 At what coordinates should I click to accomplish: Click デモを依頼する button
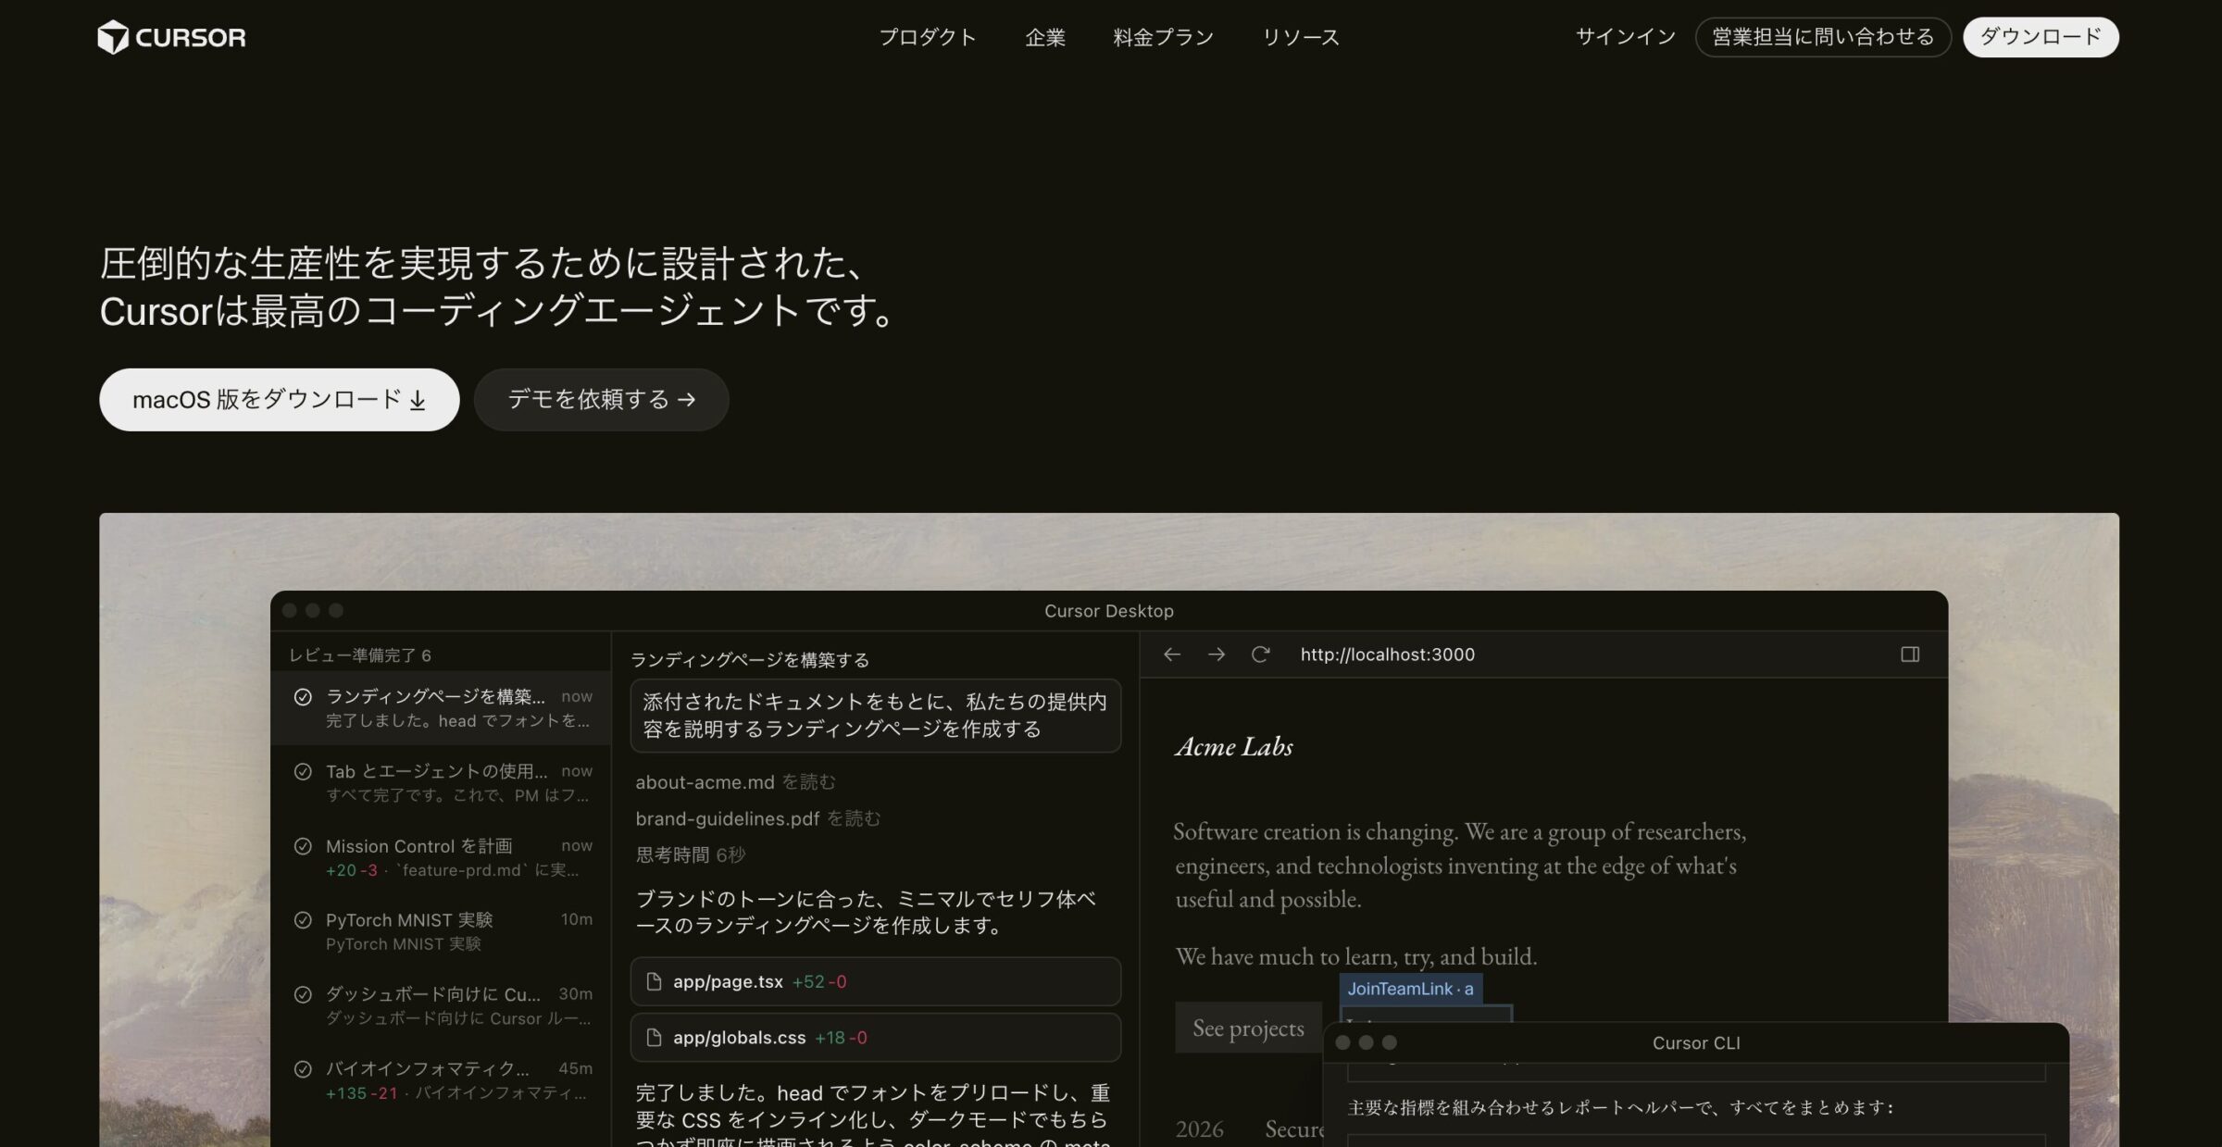pyautogui.click(x=602, y=399)
